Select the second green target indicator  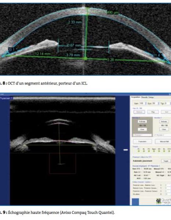click(143, 151)
